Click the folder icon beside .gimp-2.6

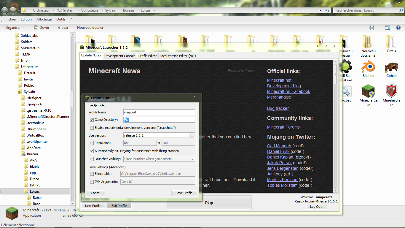[x=23, y=104]
